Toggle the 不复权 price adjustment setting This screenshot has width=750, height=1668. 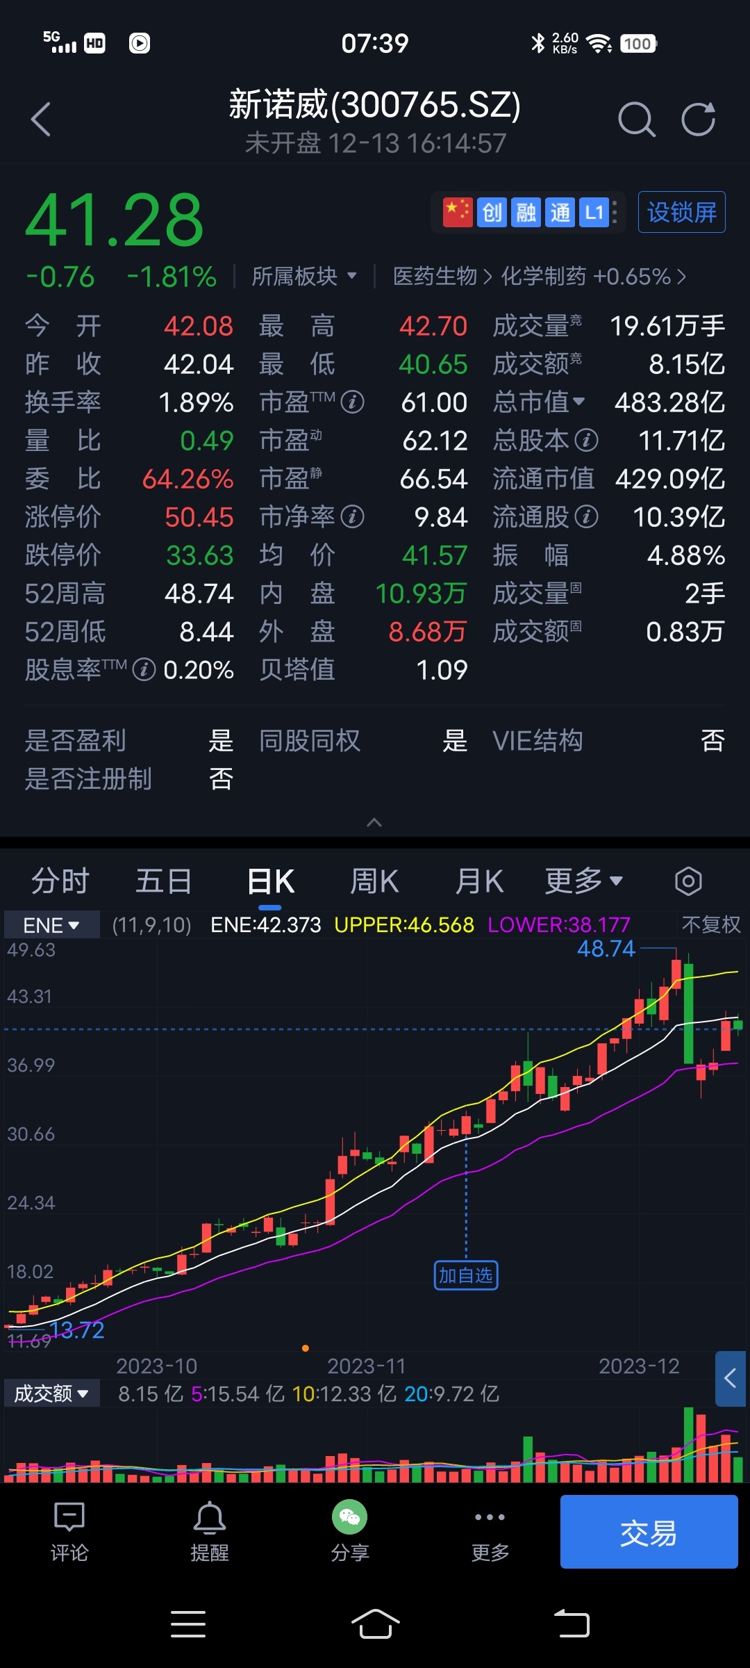pyautogui.click(x=710, y=924)
